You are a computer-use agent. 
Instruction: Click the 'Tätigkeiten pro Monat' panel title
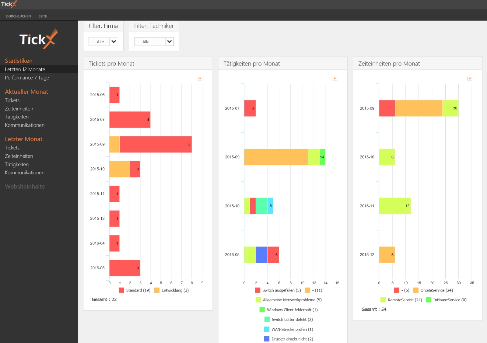(x=252, y=64)
